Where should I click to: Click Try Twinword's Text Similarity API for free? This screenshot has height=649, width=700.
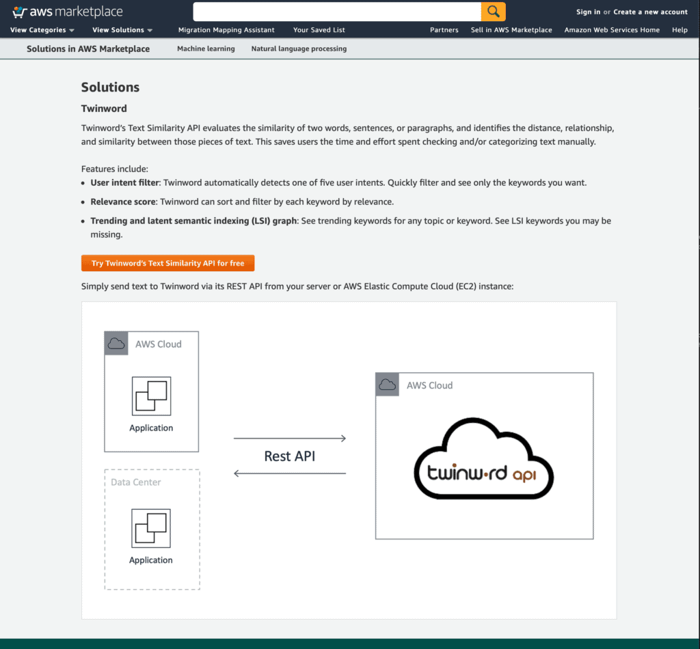click(x=168, y=263)
